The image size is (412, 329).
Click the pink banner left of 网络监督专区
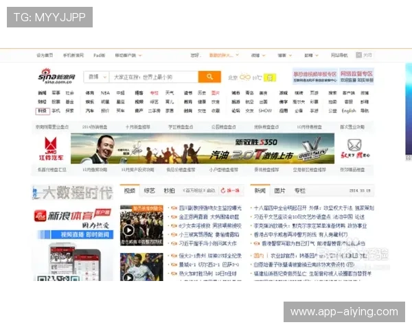(x=315, y=76)
